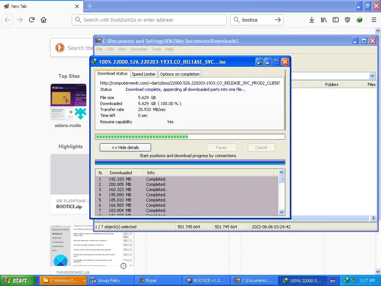Image resolution: width=381 pixels, height=286 pixels.
Task: Open 7-Zip Help menu
Action: coord(169,49)
